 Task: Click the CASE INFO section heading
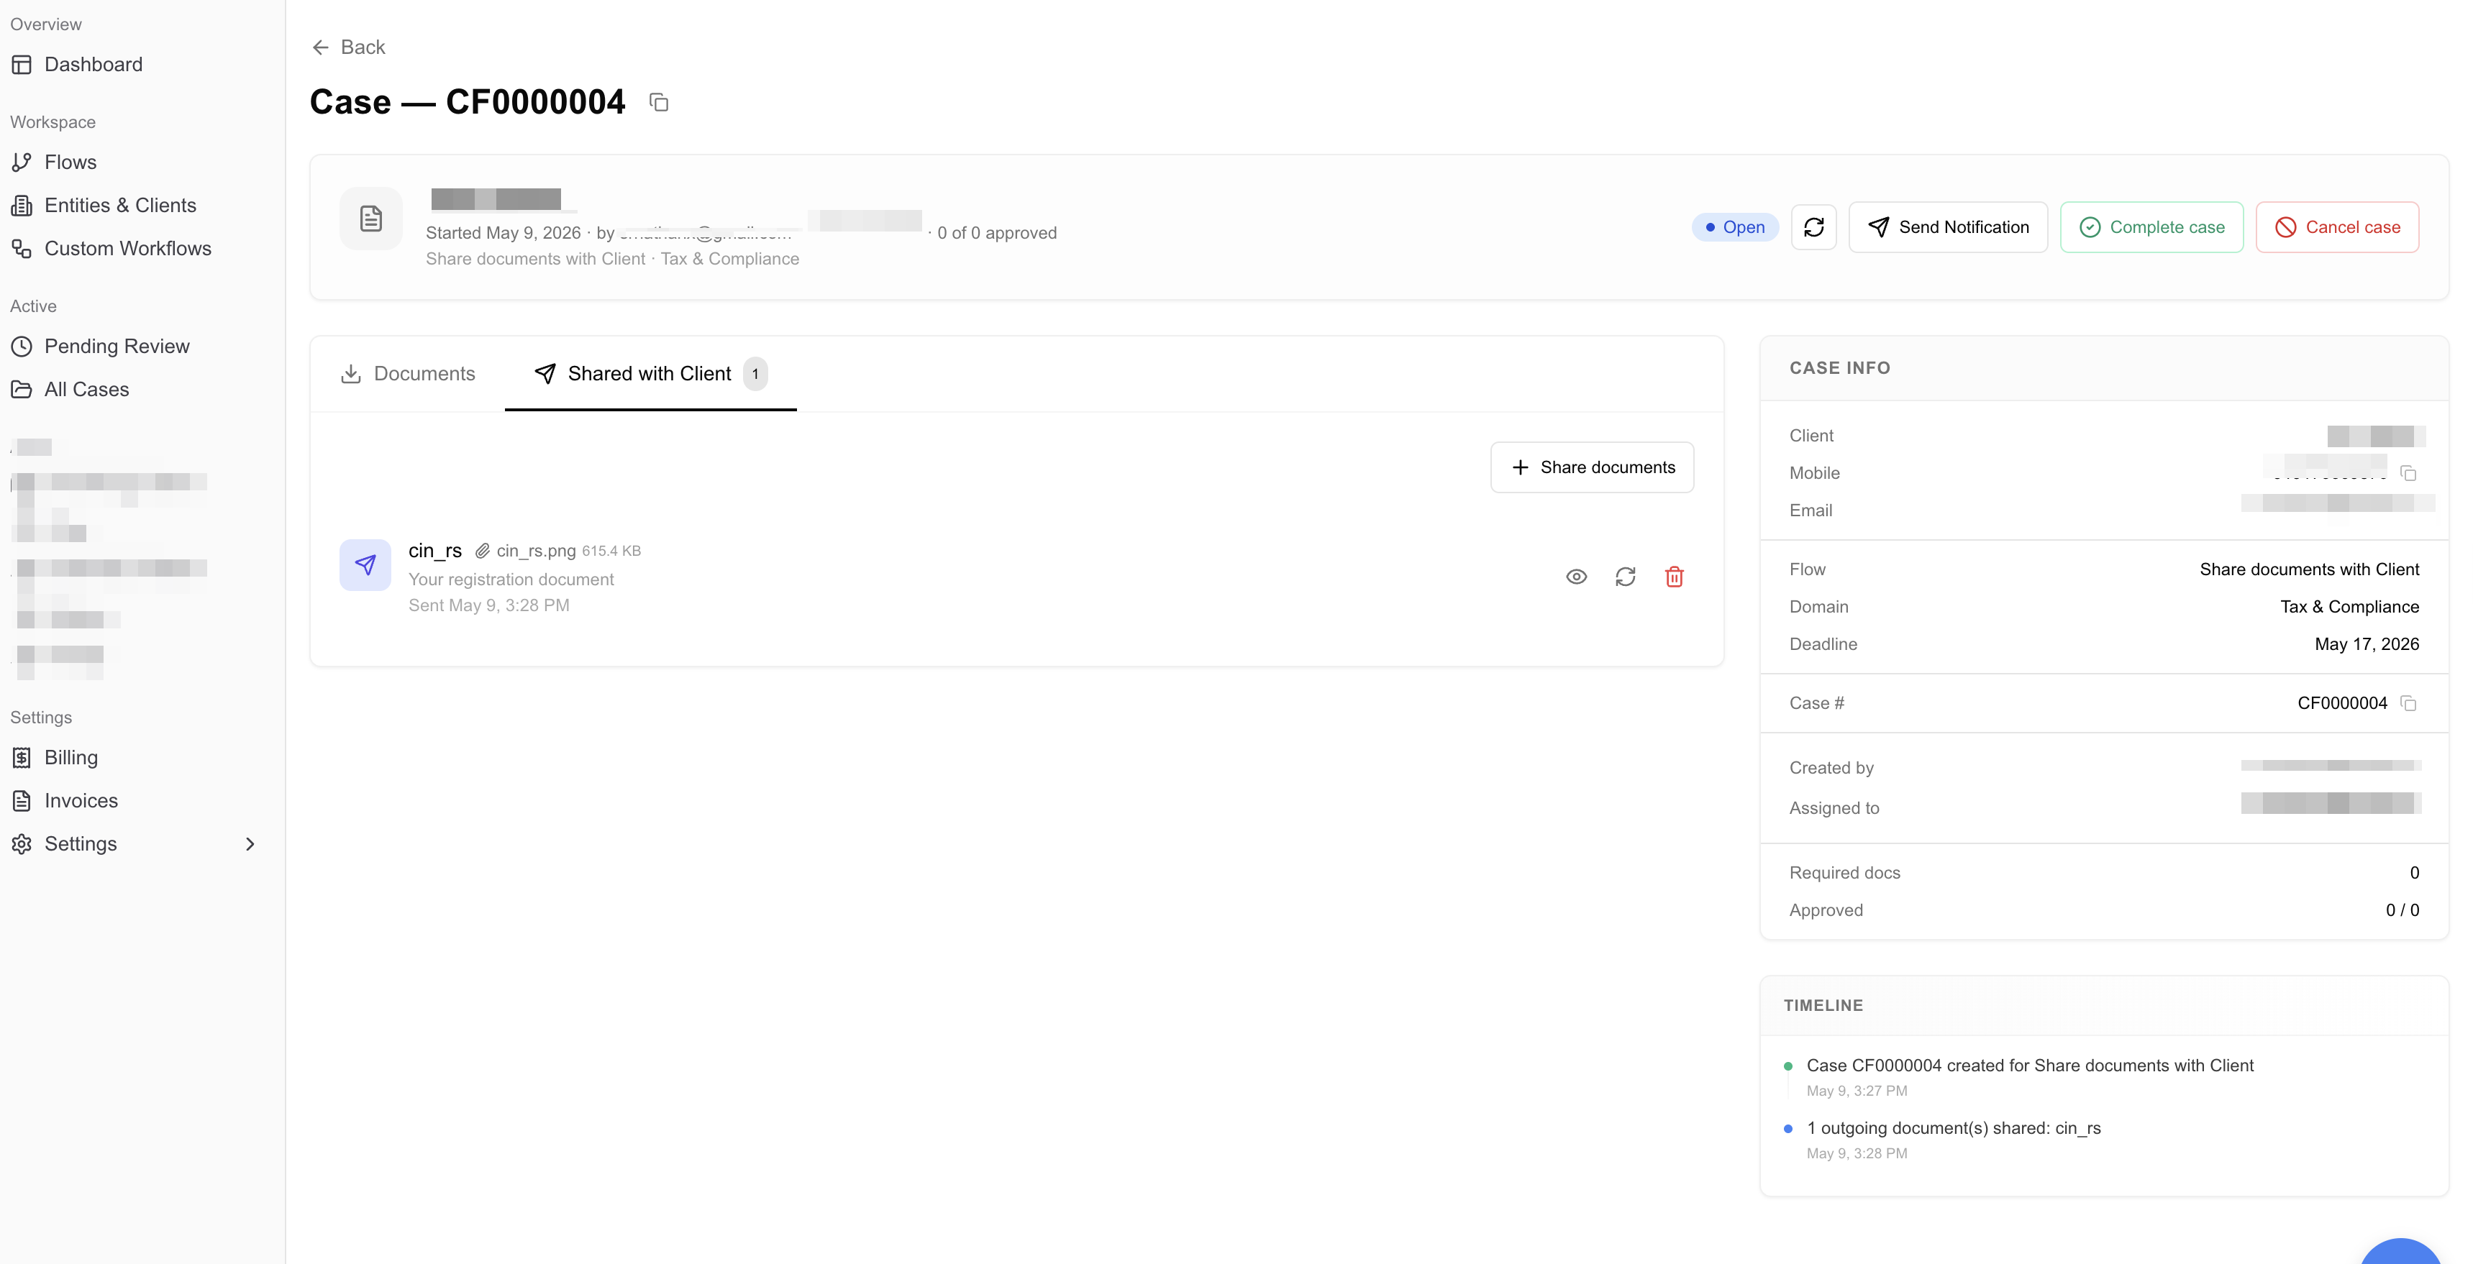[x=1839, y=369]
